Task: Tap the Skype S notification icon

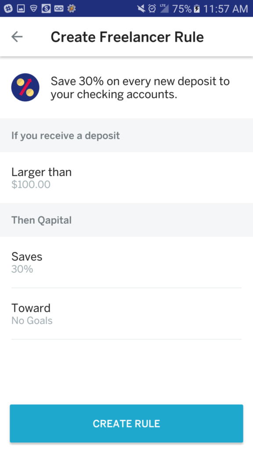Action: click(x=46, y=9)
